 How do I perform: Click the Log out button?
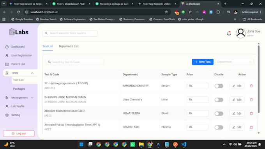coord(19,133)
